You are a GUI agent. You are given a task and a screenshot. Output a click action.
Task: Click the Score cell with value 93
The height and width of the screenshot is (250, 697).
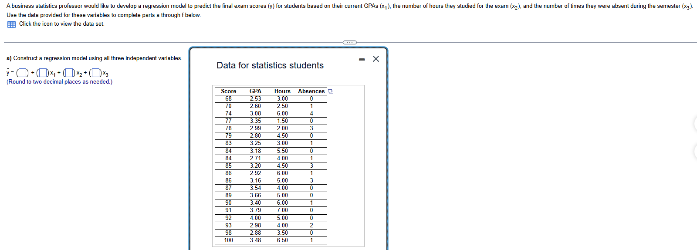(x=228, y=226)
